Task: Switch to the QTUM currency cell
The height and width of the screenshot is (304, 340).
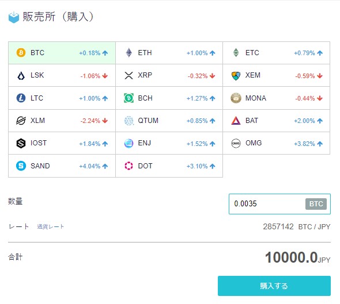Action: click(169, 121)
